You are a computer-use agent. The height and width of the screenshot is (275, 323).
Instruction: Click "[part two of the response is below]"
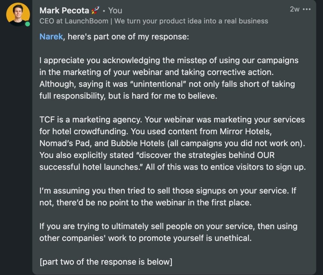click(x=106, y=262)
